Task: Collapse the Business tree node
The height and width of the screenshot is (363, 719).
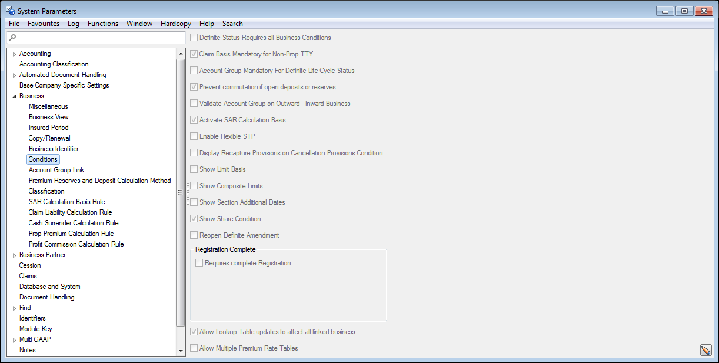Action: click(14, 96)
